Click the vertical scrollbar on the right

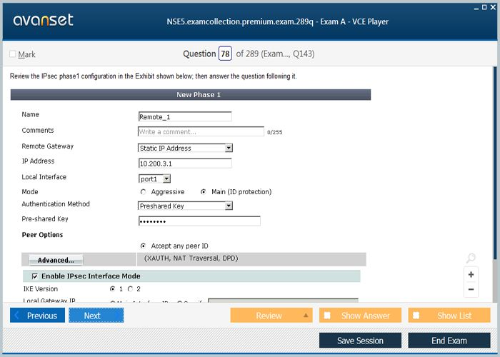coord(494,178)
